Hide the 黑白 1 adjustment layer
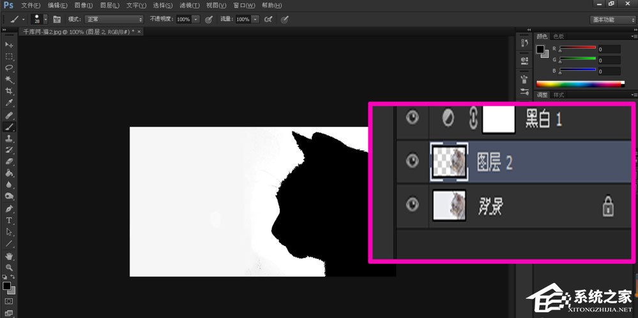 413,119
